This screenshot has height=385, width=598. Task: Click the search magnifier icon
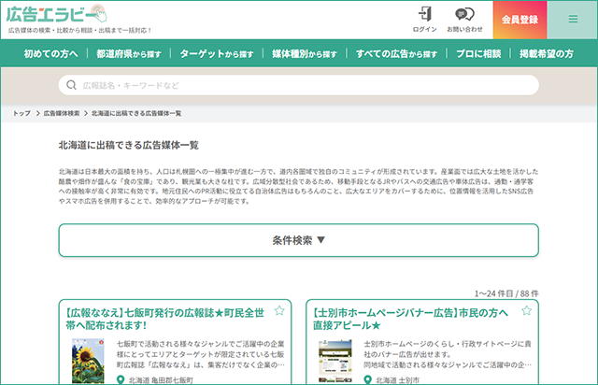tap(71, 85)
